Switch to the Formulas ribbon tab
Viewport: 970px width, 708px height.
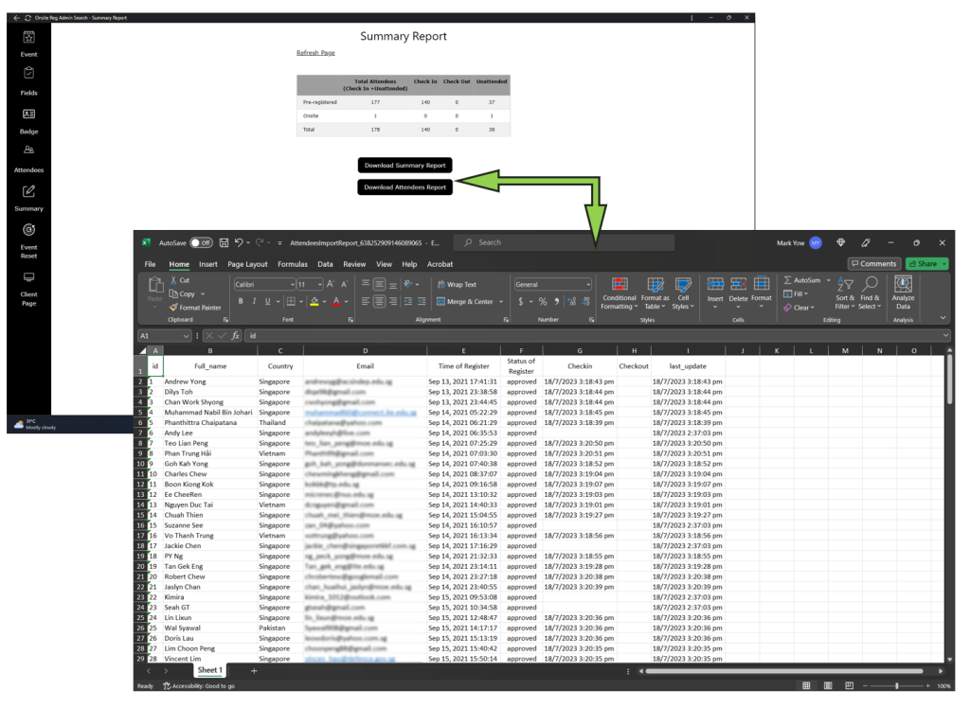pos(293,265)
